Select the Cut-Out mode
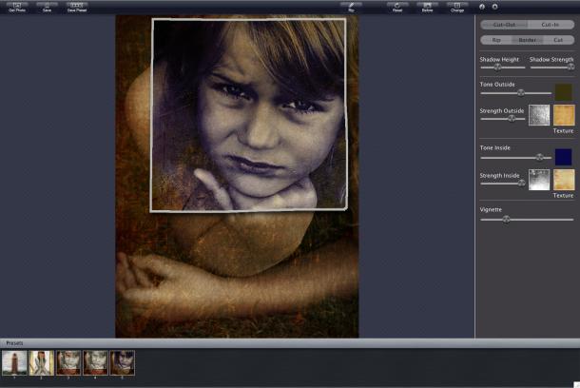580x388 pixels. 504,25
